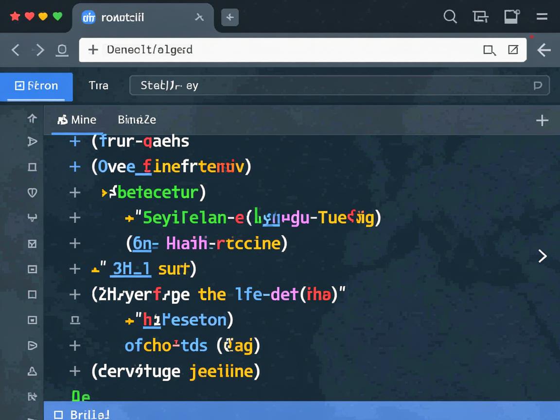Add new panel with plus at tab row right

click(x=542, y=121)
